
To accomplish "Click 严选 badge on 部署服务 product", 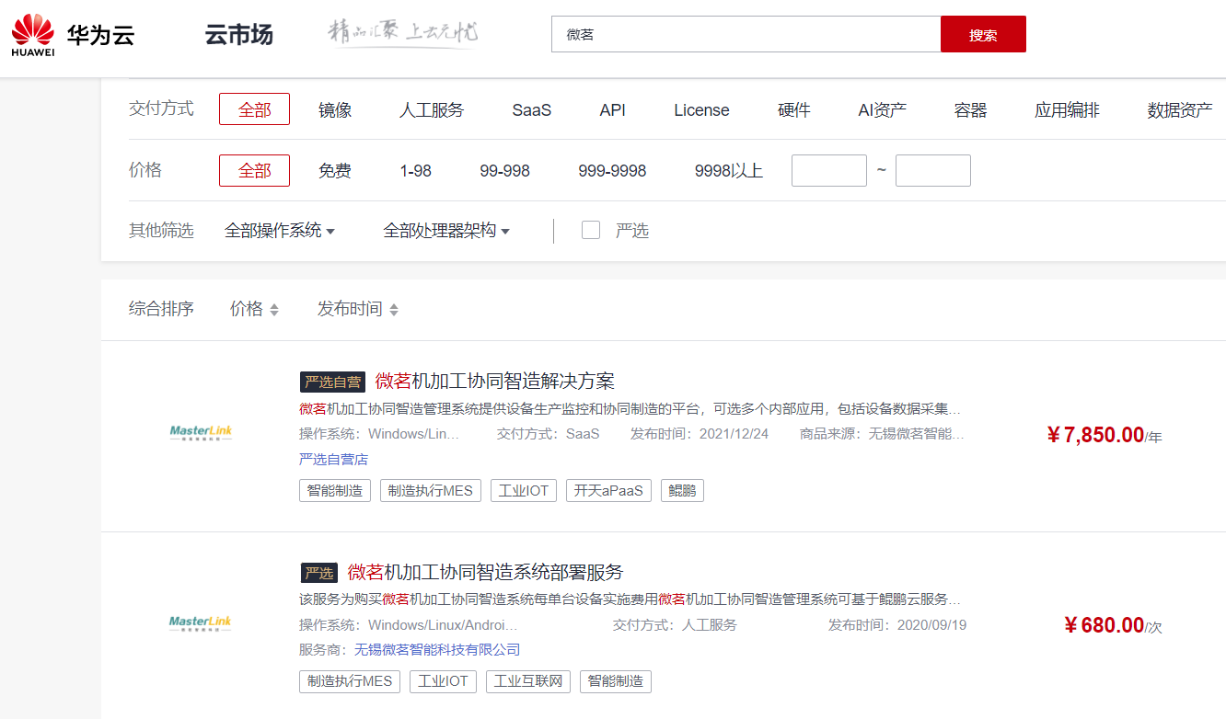I will pos(319,573).
